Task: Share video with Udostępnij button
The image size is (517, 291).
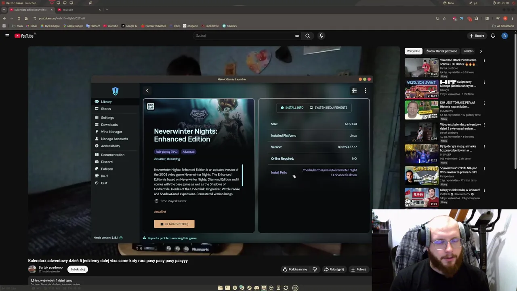Action: pos(334,269)
